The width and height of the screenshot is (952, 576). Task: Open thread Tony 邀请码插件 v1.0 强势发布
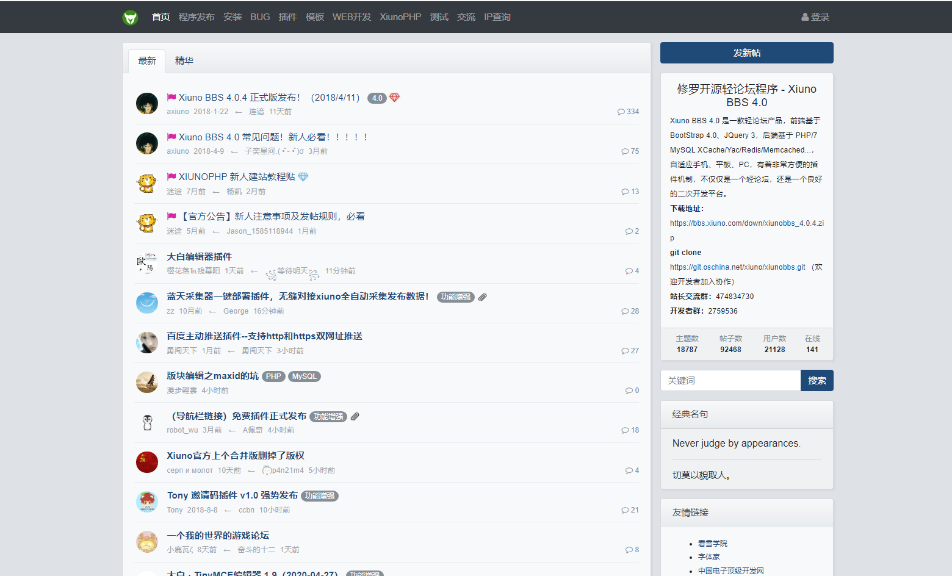coord(233,495)
